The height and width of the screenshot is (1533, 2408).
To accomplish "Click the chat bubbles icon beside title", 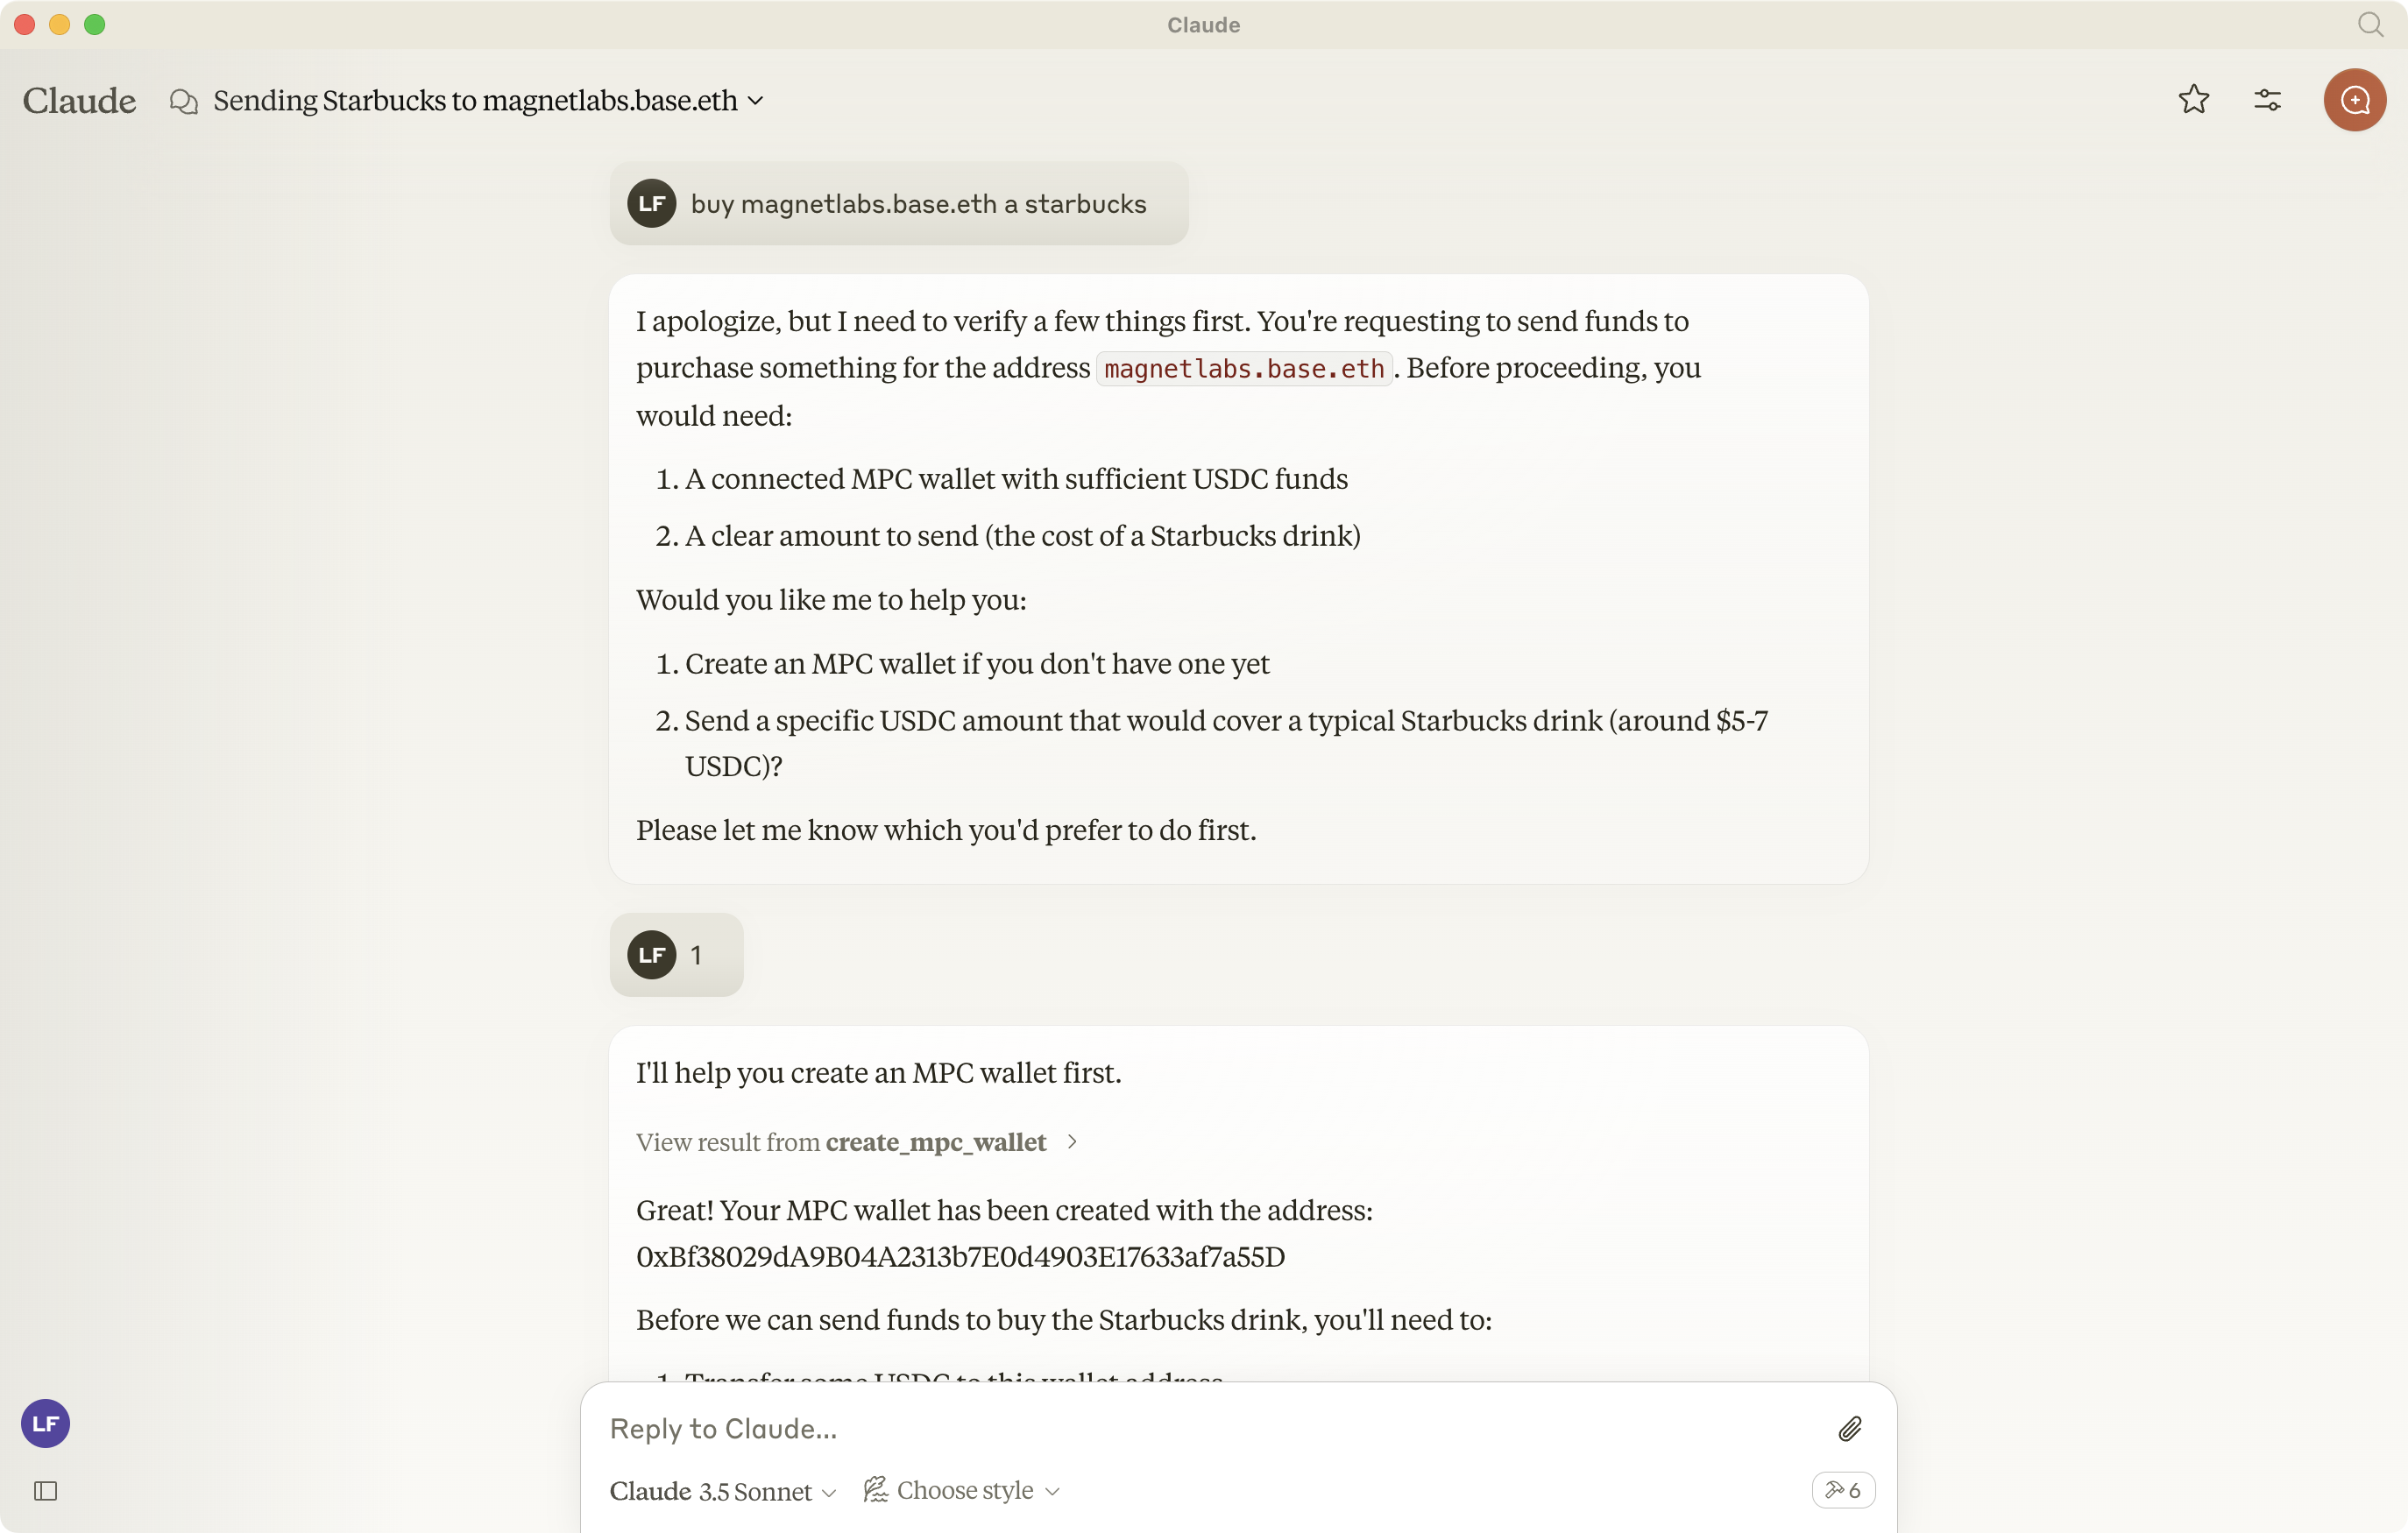I will coord(183,101).
